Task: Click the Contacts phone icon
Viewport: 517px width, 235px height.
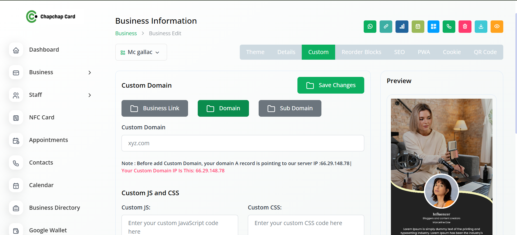Action: 16,163
